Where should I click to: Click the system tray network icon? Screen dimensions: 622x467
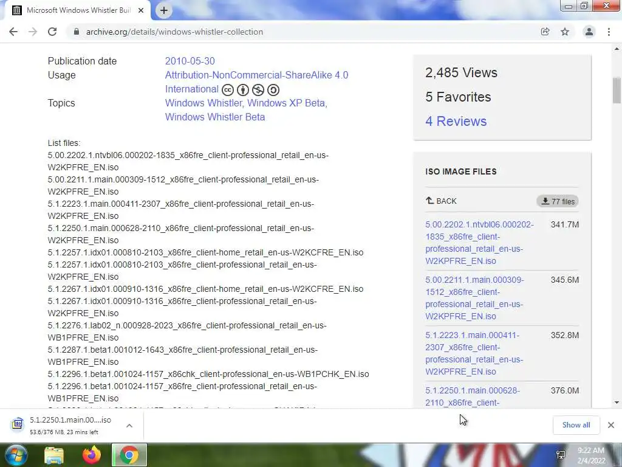[561, 455]
